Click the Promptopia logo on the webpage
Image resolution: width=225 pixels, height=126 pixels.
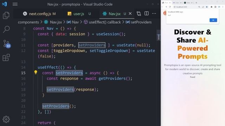pos(165,13)
